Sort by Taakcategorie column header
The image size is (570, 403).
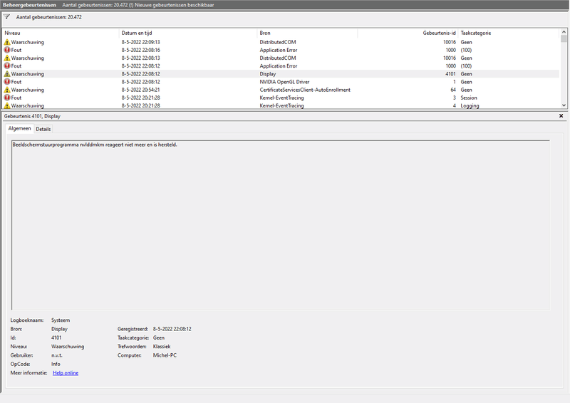[x=508, y=33]
